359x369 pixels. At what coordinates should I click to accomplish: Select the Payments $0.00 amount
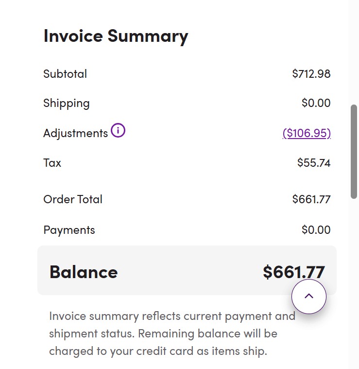coord(316,230)
